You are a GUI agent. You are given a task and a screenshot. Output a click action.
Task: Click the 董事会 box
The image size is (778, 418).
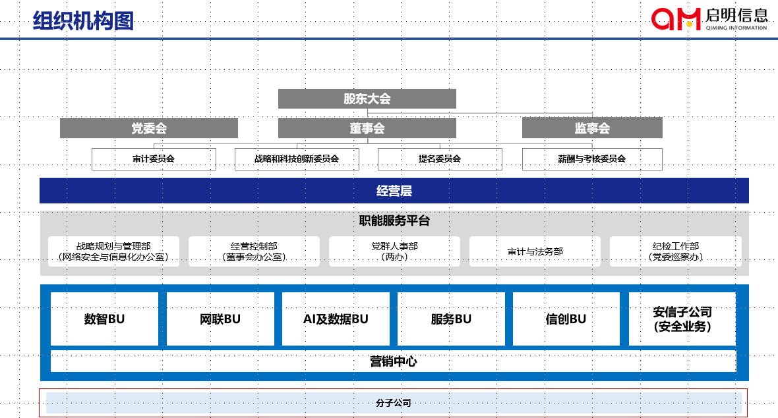pos(367,128)
